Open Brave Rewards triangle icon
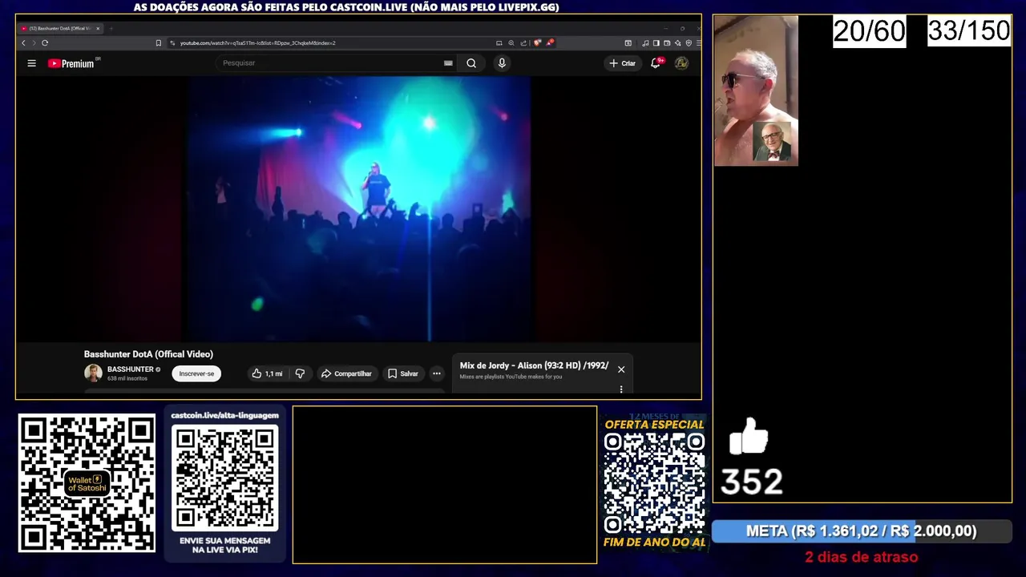 click(x=550, y=42)
